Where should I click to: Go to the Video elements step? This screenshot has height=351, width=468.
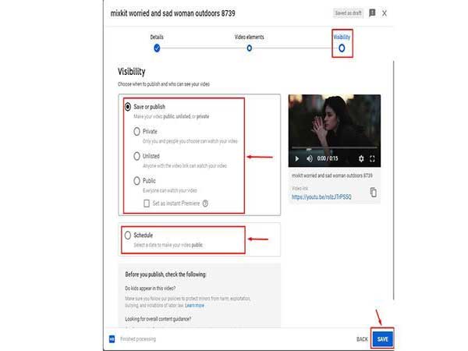click(249, 48)
